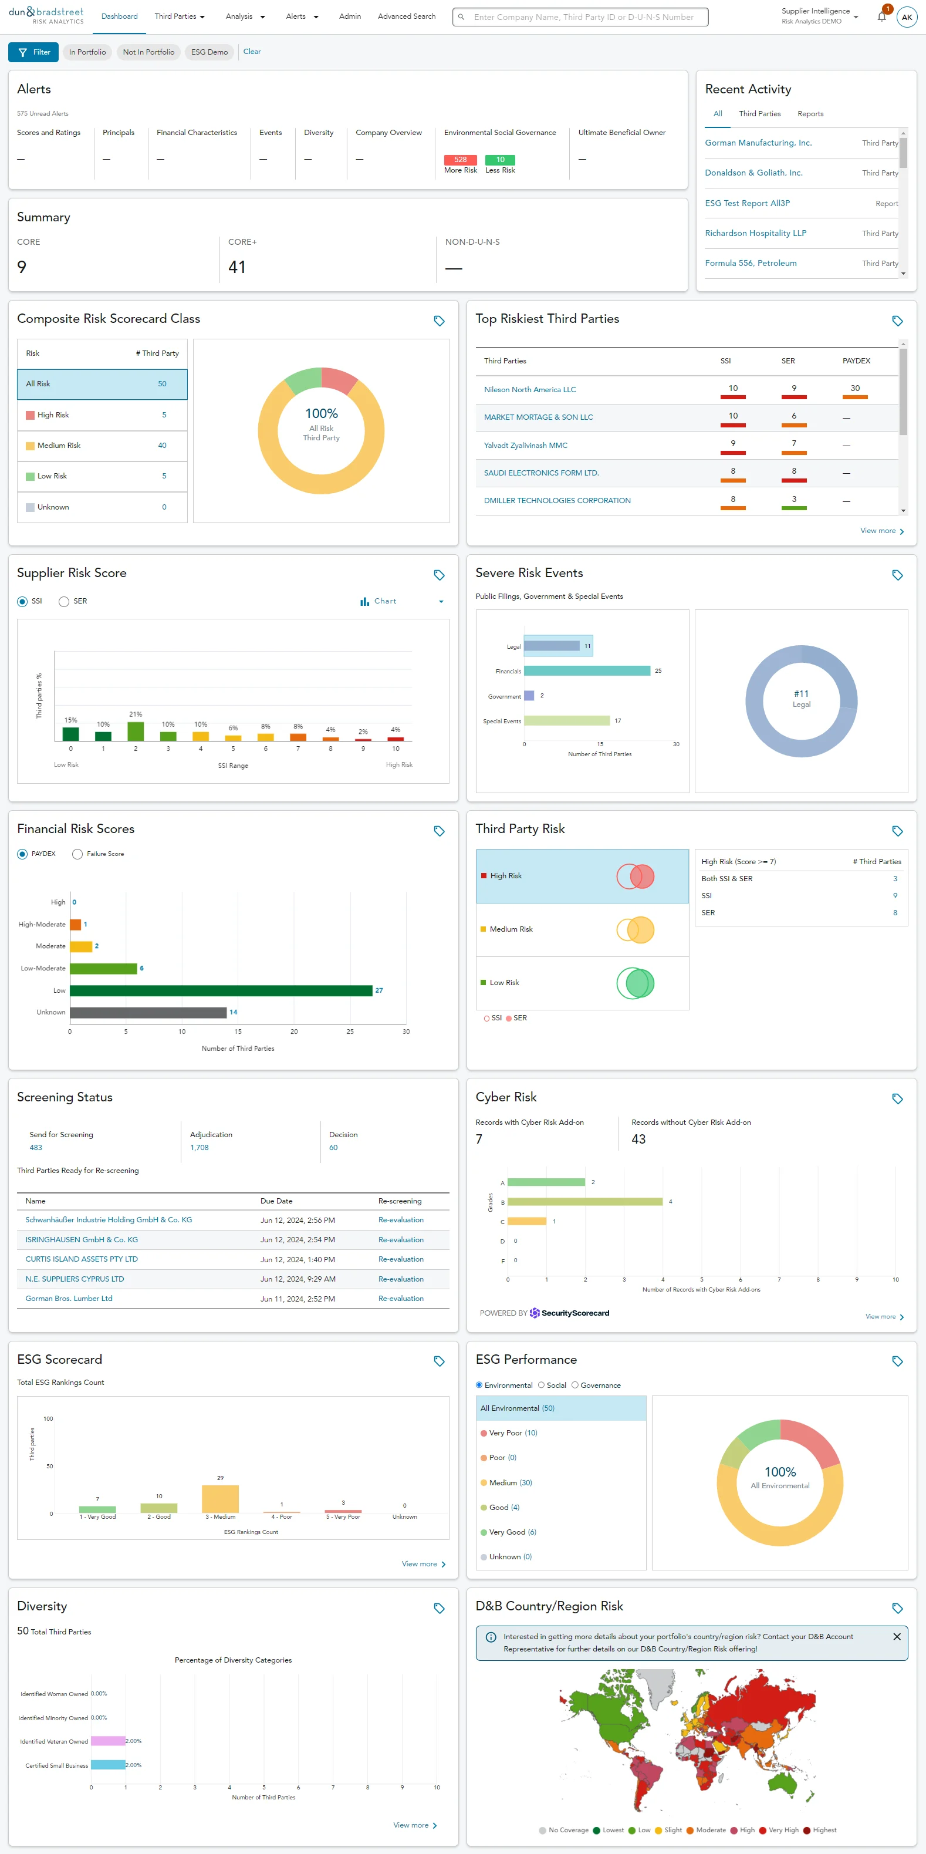Select the Failure Score radio button

click(x=77, y=854)
